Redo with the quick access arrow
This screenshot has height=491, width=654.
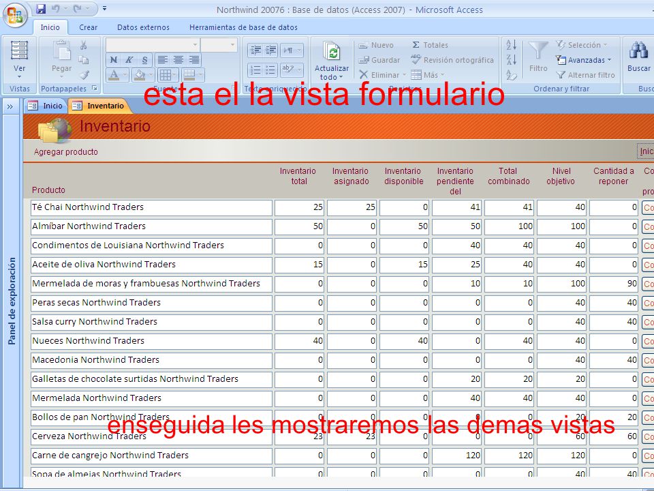pos(77,9)
